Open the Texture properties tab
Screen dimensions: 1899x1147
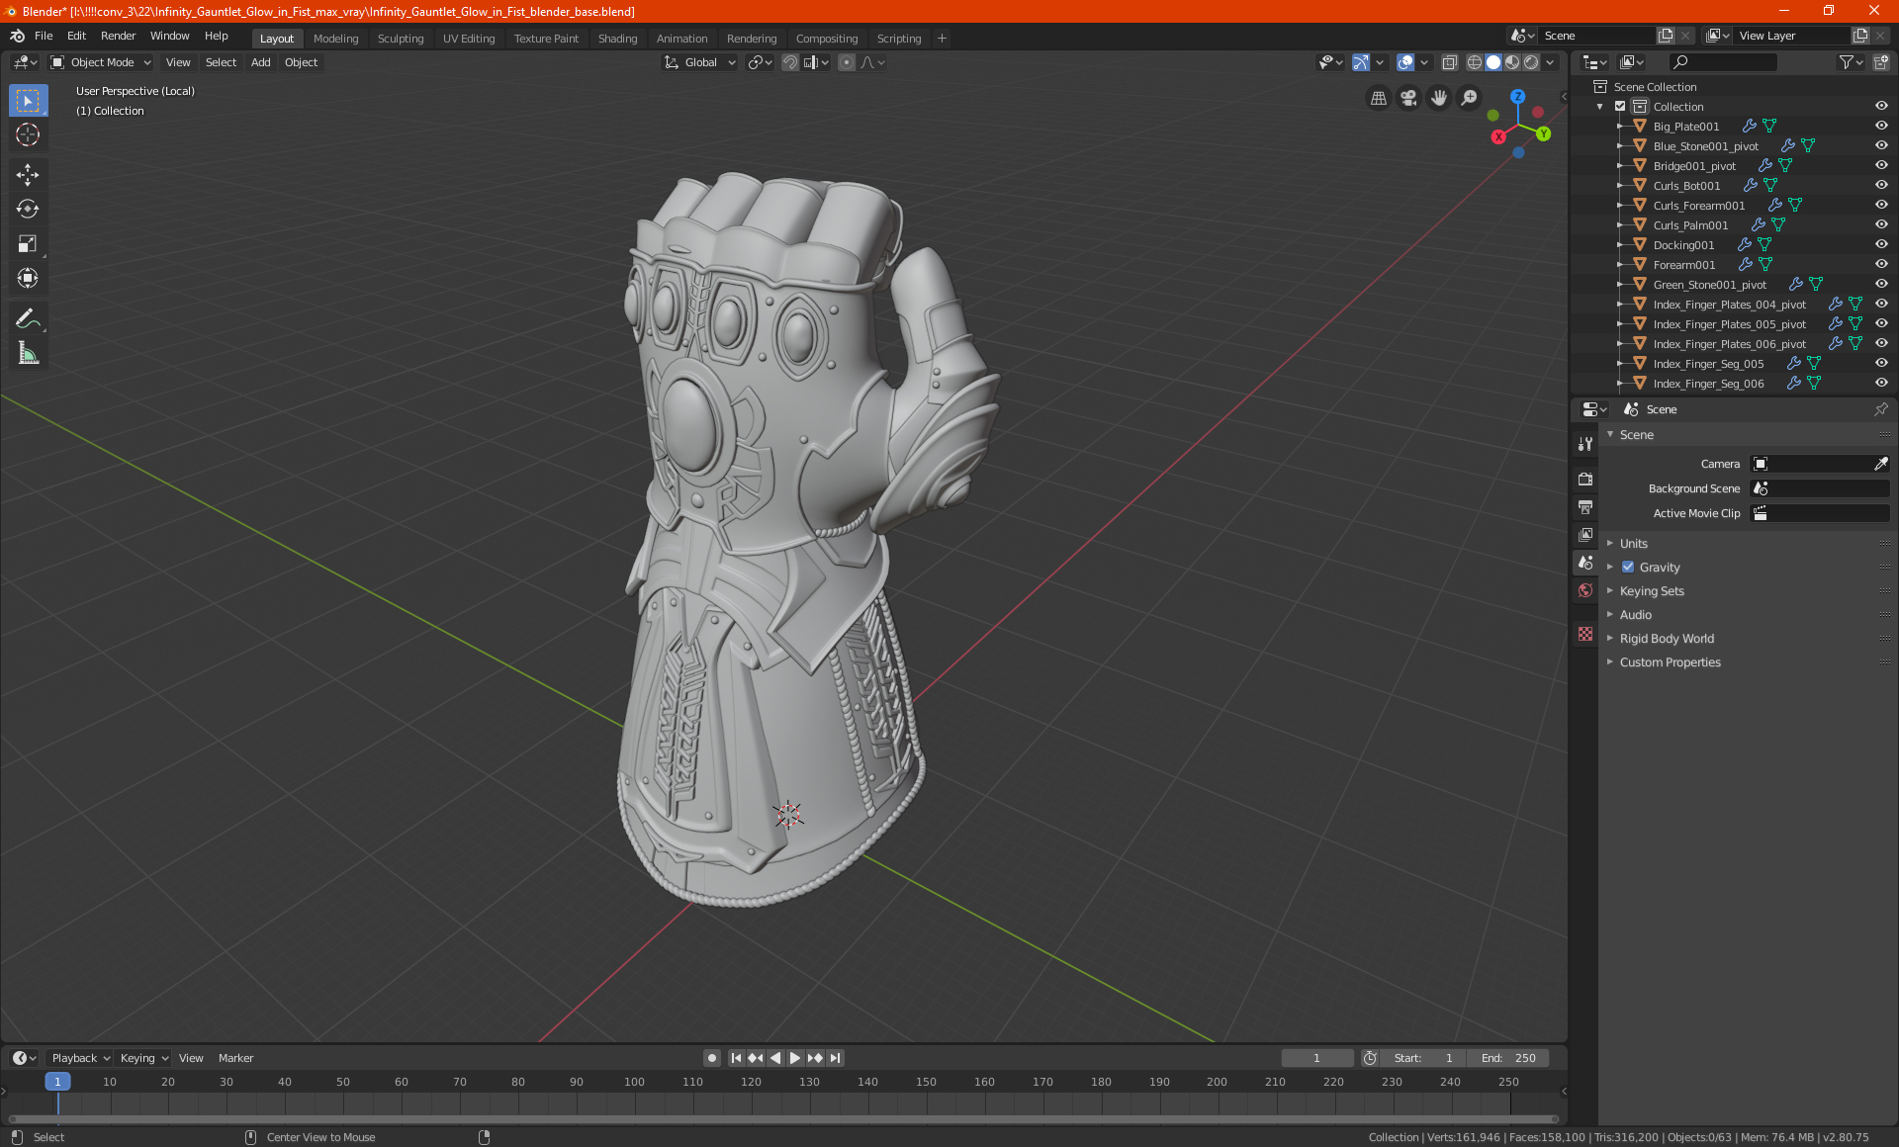click(x=1585, y=634)
